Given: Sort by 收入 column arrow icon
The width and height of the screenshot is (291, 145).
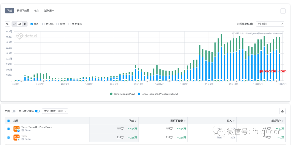Looking at the screenshot, I should tap(234, 121).
